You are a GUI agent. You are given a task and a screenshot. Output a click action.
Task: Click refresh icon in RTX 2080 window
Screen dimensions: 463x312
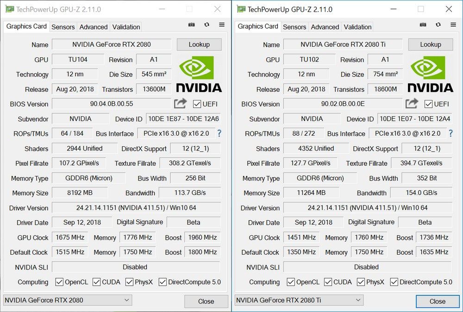206,25
